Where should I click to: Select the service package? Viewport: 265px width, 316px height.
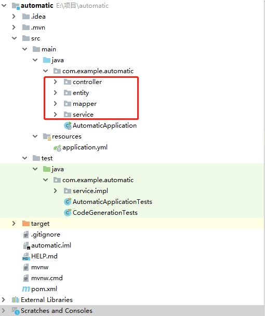(x=83, y=115)
